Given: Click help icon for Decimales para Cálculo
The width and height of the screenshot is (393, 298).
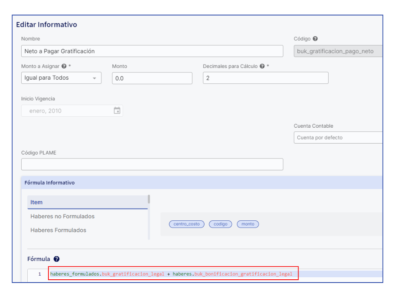Looking at the screenshot, I should (x=262, y=66).
